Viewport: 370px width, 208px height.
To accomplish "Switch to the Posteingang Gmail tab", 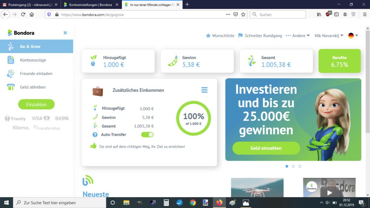I will (x=30, y=5).
